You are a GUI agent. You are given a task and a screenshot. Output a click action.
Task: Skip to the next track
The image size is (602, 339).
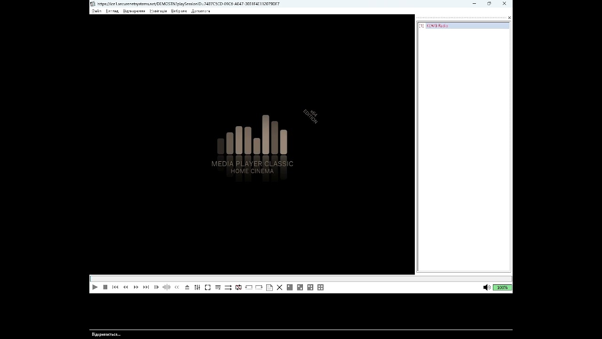(146, 287)
